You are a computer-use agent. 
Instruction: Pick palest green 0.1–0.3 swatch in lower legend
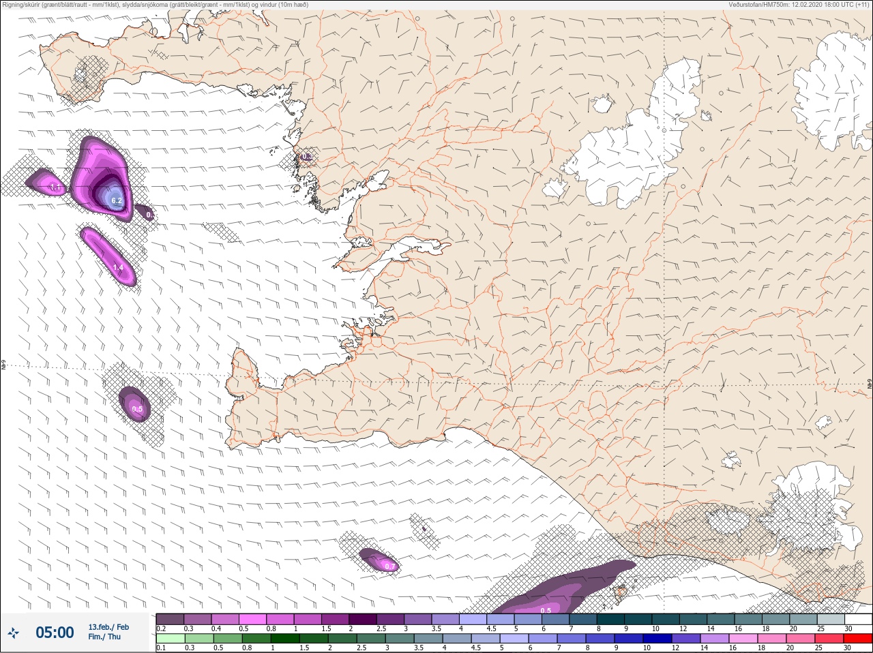click(x=171, y=639)
